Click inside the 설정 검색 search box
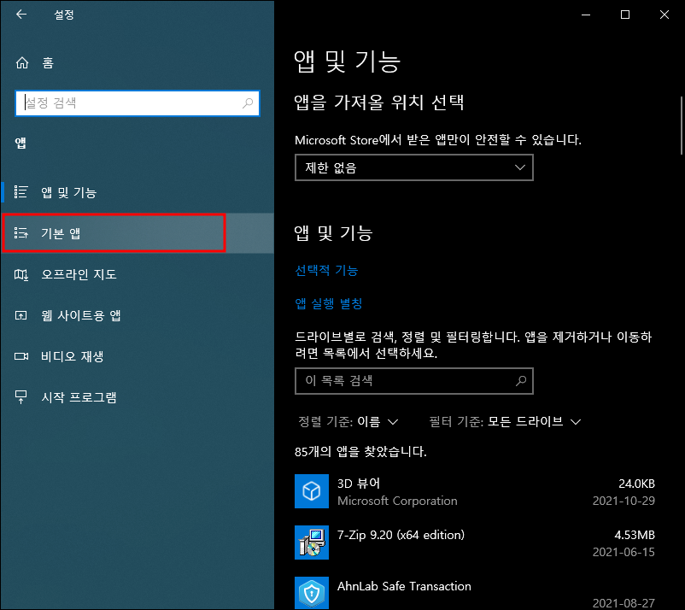Viewport: 685px width, 610px height. point(138,103)
